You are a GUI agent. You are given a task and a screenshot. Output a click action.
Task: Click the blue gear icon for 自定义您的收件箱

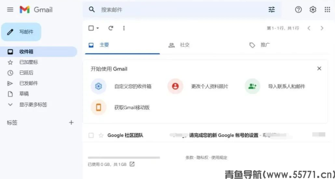pyautogui.click(x=99, y=86)
